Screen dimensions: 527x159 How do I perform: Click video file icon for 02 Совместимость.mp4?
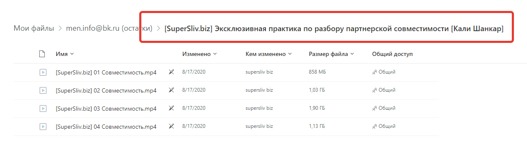(43, 90)
